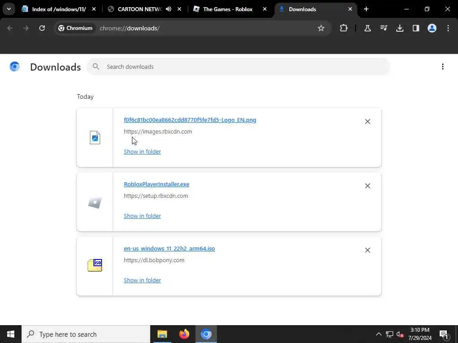Open the Chromium three-dot main menu

pyautogui.click(x=448, y=28)
